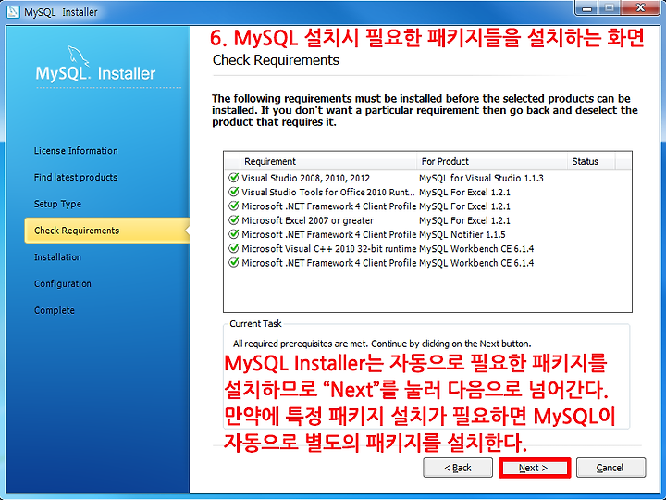The image size is (666, 500).
Task: Click green check for Visual Studio 2008, 2010, 2012
Action: coord(233,177)
